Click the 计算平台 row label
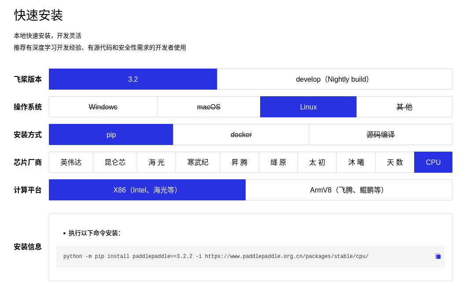 [x=28, y=190]
